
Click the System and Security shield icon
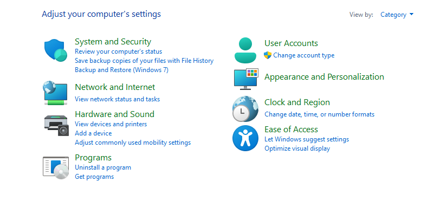click(x=56, y=50)
